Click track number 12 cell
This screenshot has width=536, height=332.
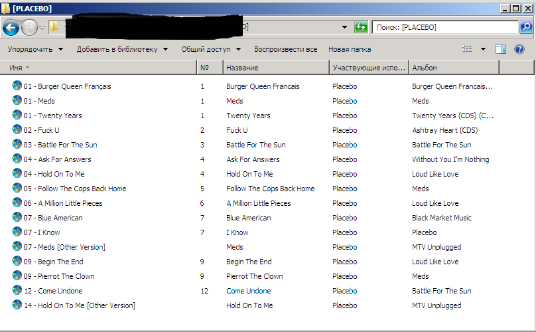click(204, 291)
